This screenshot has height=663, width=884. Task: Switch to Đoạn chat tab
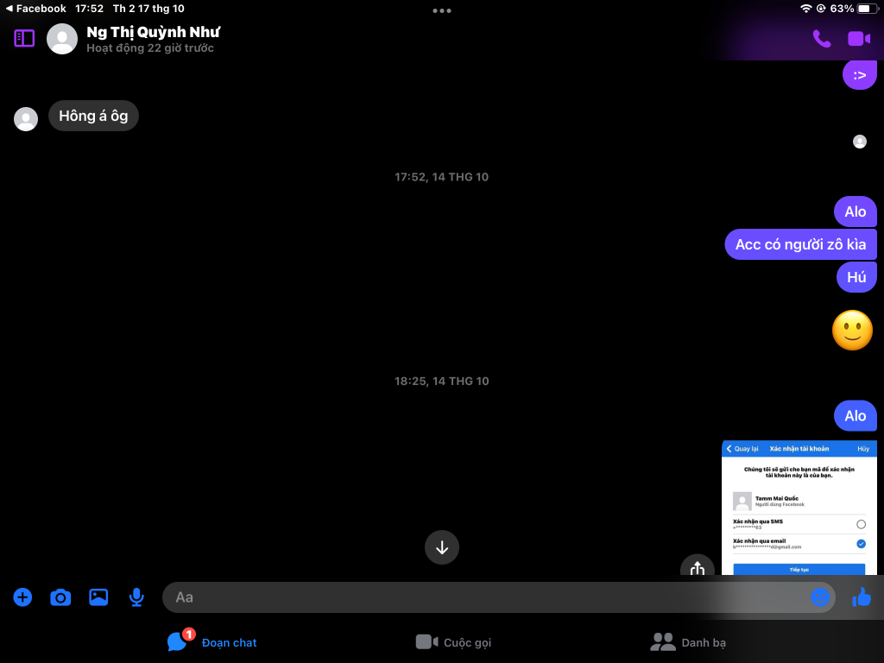point(212,642)
